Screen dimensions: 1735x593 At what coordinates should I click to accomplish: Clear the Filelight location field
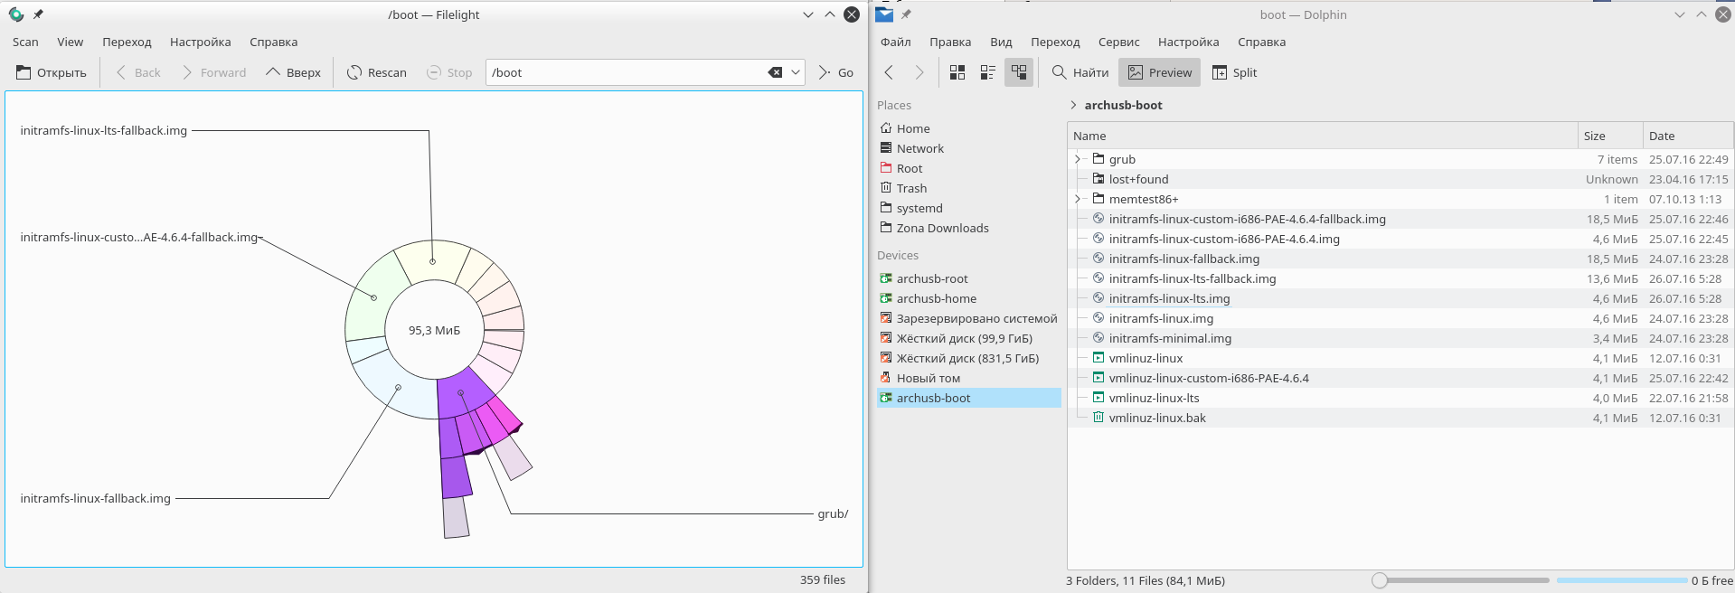click(775, 72)
